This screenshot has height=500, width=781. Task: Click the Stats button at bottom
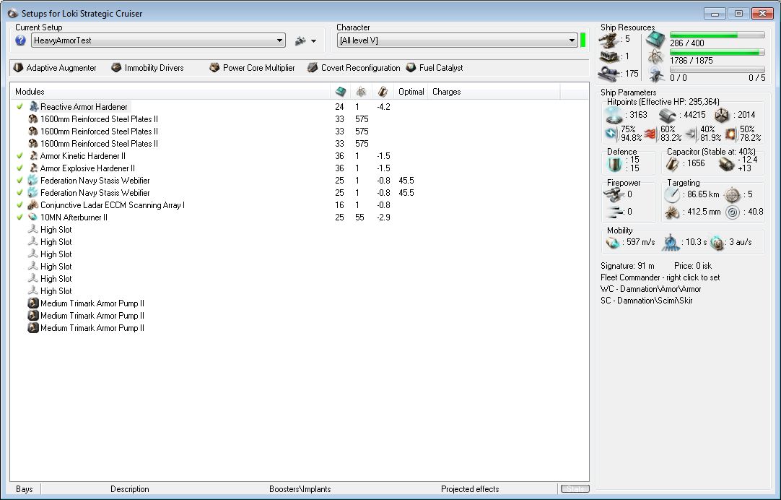[x=575, y=489]
